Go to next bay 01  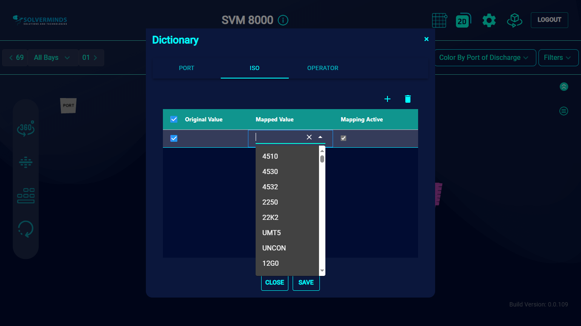click(x=91, y=58)
